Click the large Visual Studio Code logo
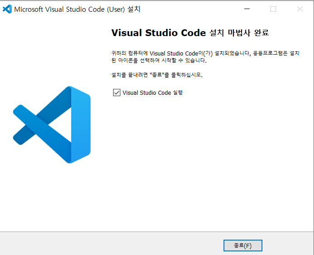The height and width of the screenshot is (255, 314). (52, 125)
